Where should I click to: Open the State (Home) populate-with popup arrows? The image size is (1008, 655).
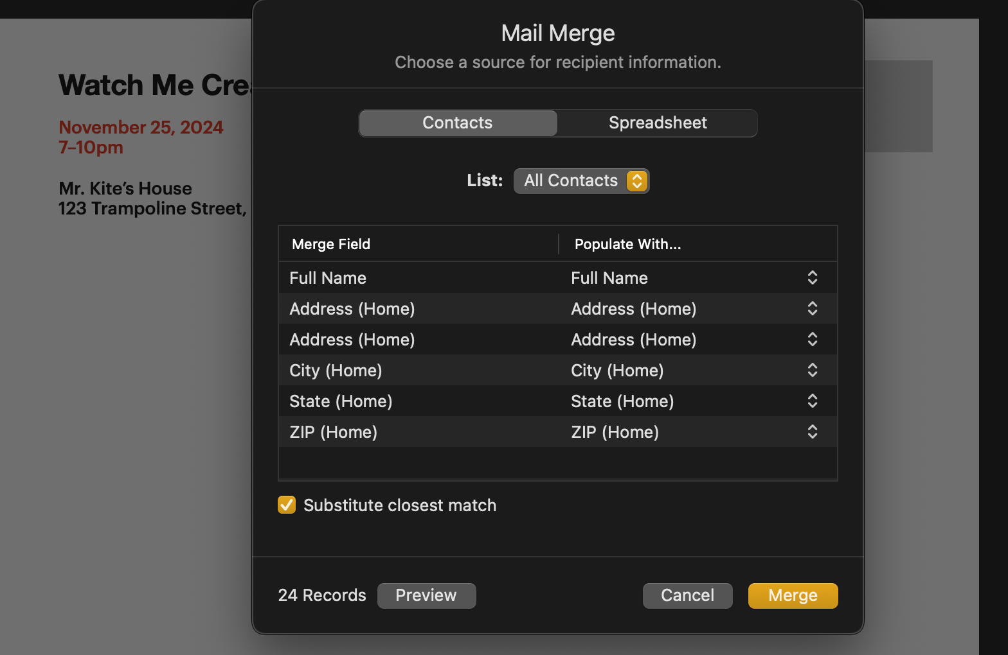point(813,401)
